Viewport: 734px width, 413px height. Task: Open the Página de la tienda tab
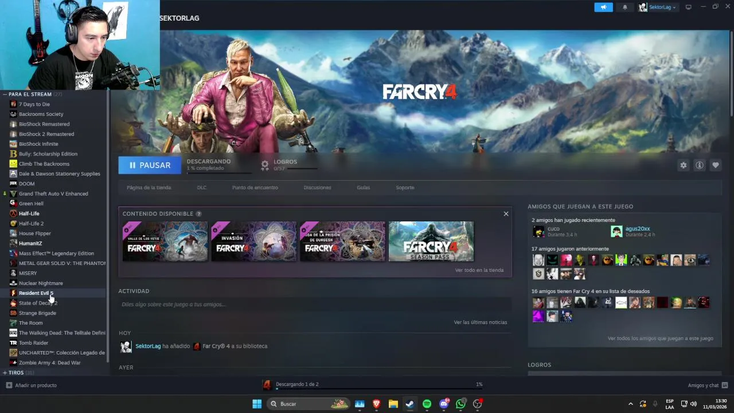[149, 188]
